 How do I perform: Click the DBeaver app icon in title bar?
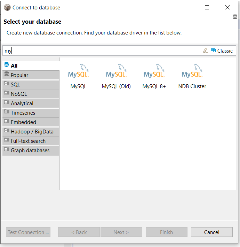point(7,7)
